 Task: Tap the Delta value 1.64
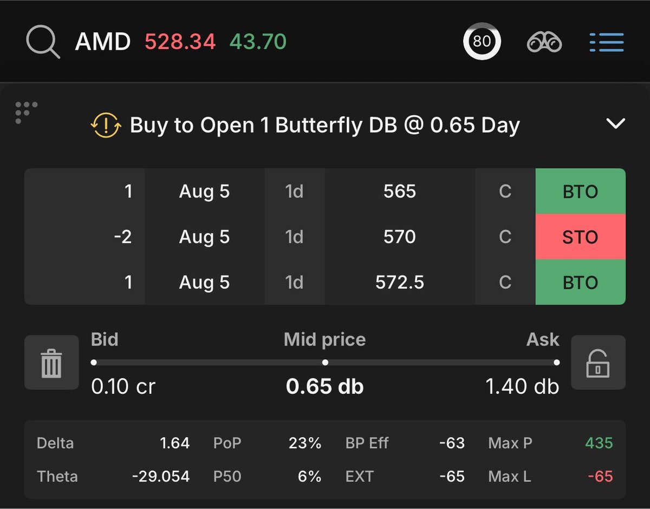174,444
